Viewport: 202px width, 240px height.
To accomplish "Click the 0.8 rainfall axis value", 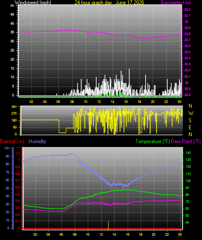I will tap(18, 174).
